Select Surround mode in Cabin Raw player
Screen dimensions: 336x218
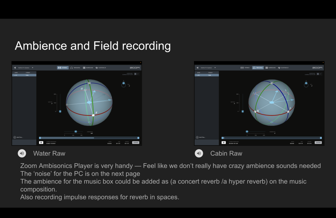[270, 68]
